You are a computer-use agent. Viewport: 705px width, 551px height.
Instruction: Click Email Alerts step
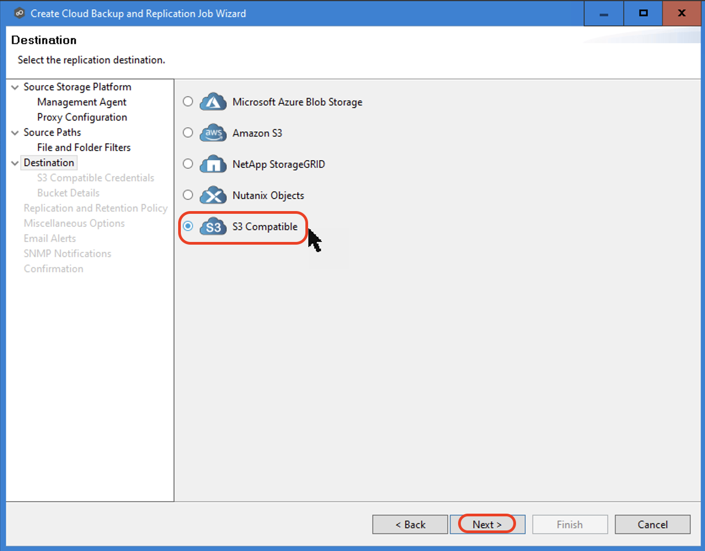(x=50, y=238)
